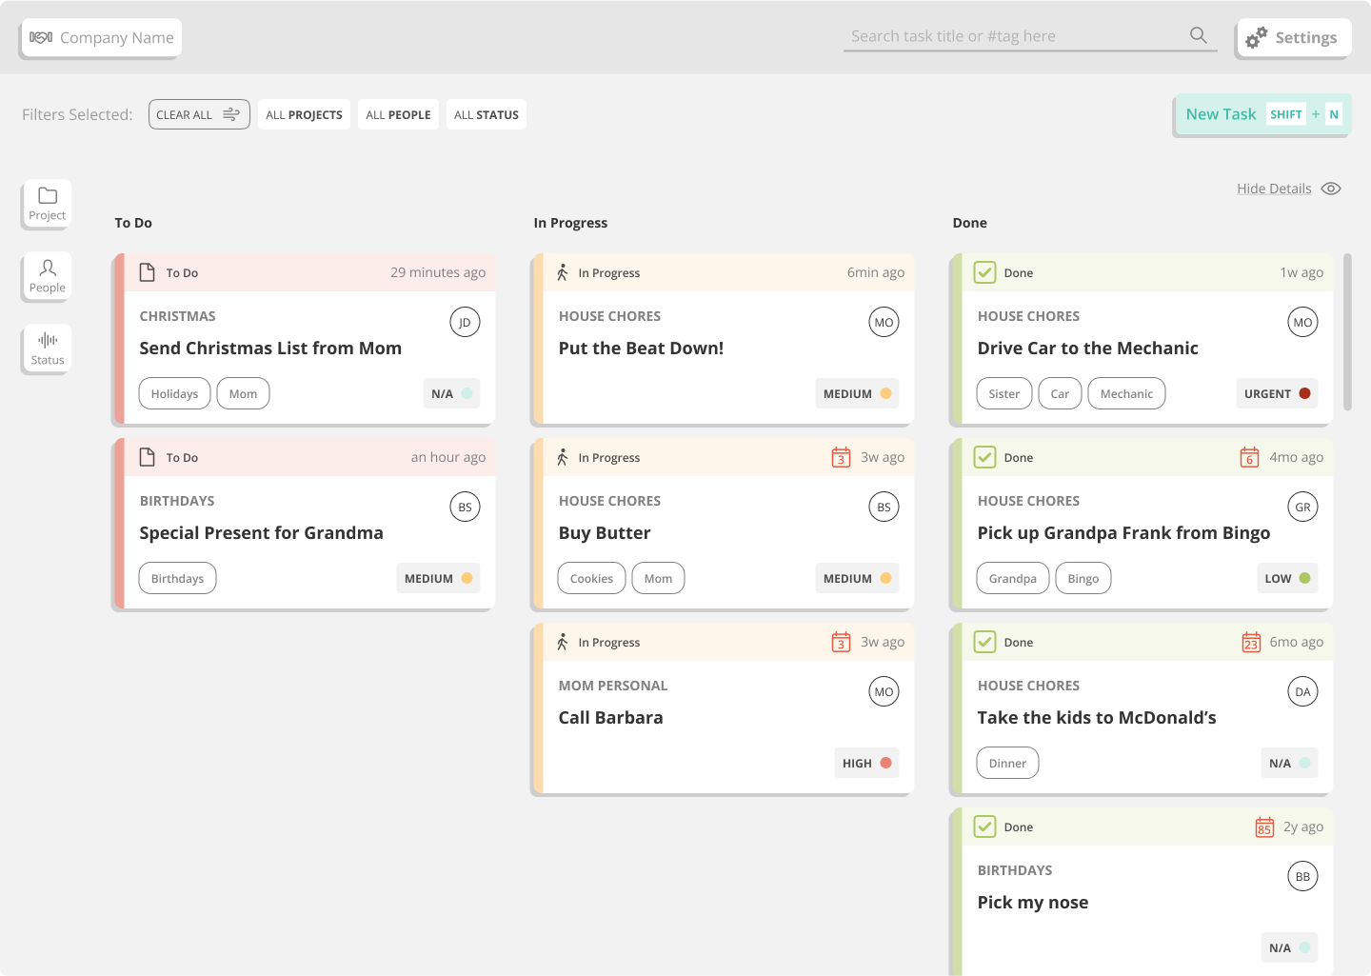The image size is (1371, 976).
Task: Open the People sidebar filter
Action: tap(48, 275)
